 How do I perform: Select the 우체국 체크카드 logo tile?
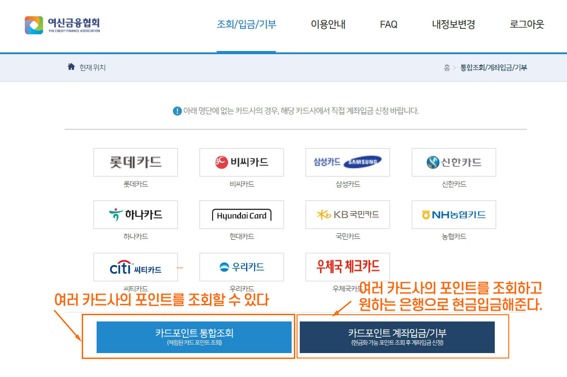coord(348,267)
